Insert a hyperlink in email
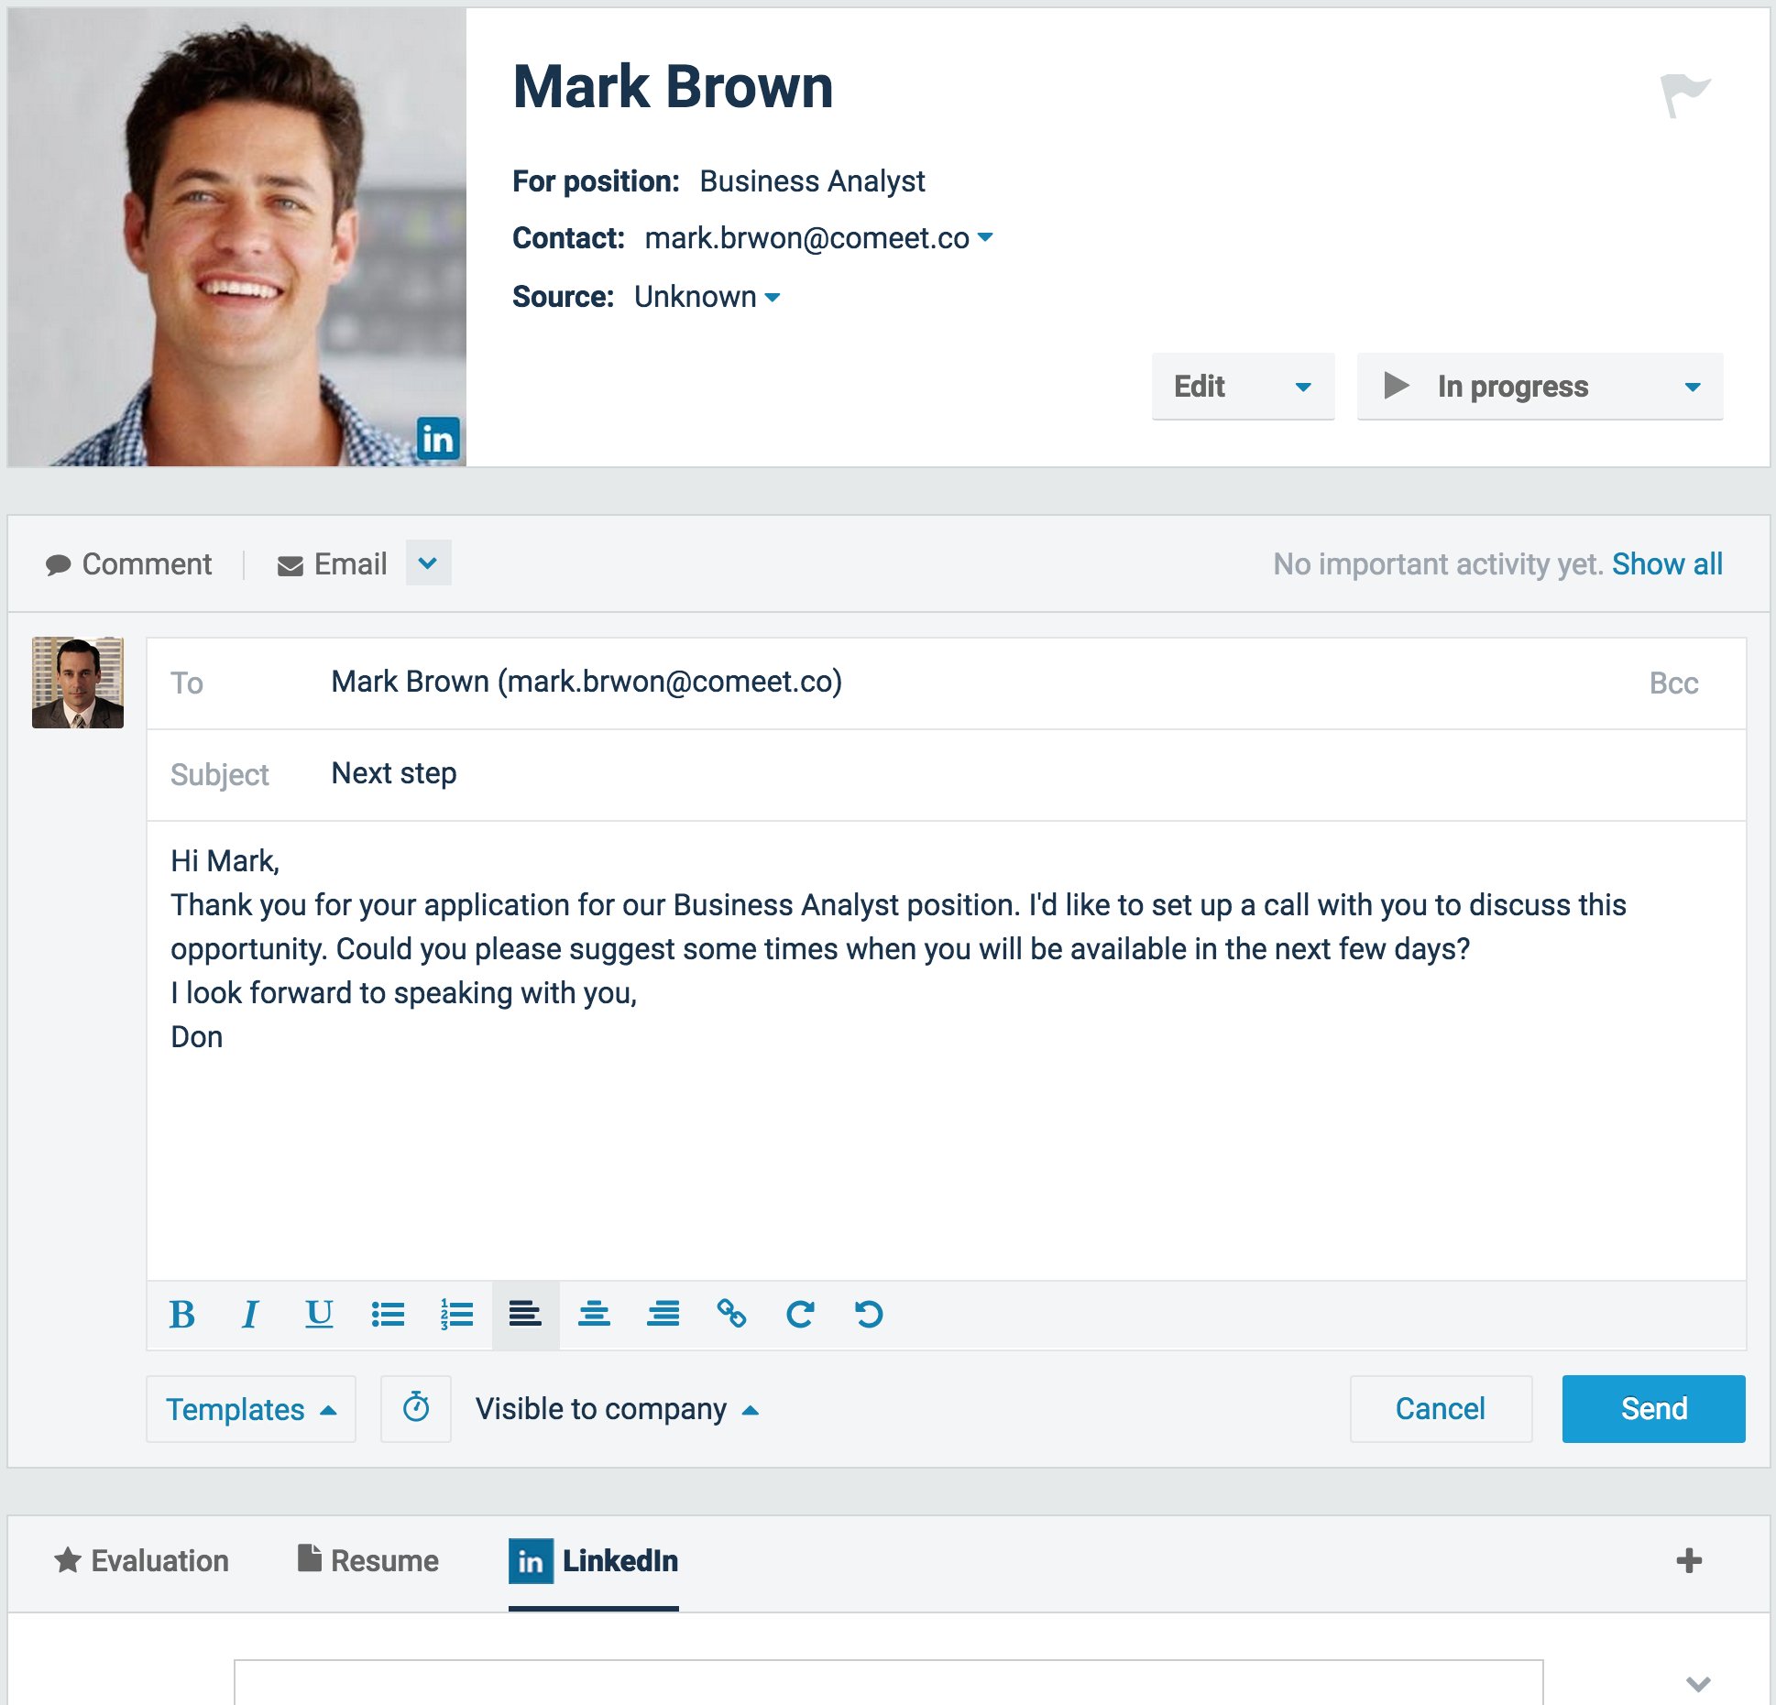Screen dimensions: 1776x1705 pos(731,1315)
